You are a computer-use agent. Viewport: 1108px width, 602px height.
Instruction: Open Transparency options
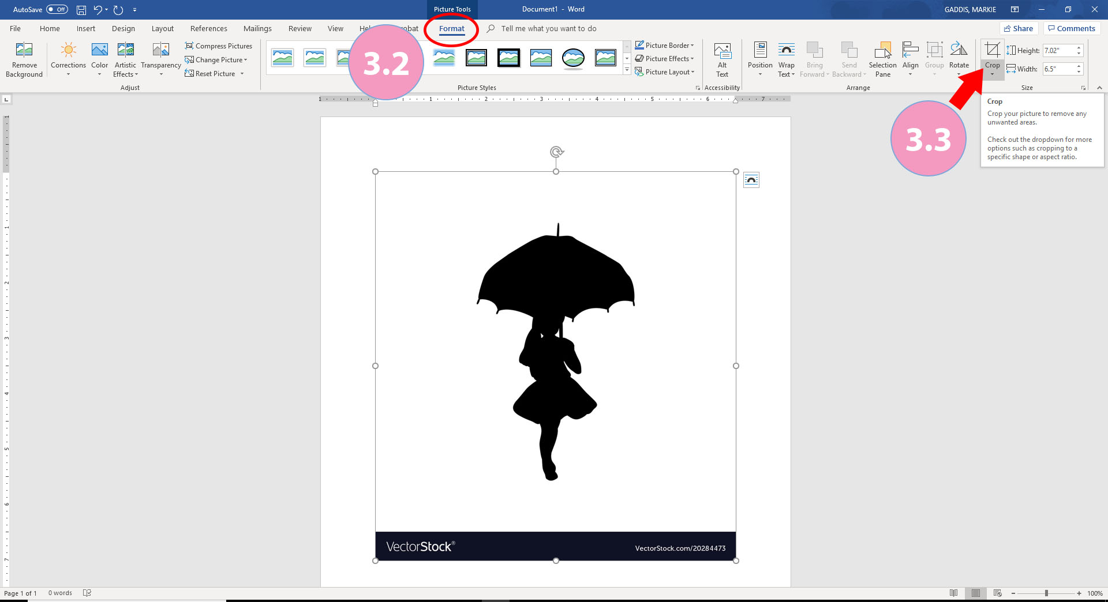(161, 59)
